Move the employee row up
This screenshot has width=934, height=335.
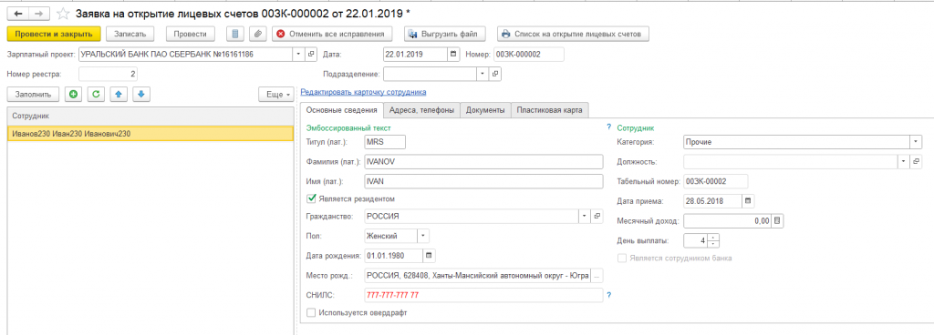[119, 94]
